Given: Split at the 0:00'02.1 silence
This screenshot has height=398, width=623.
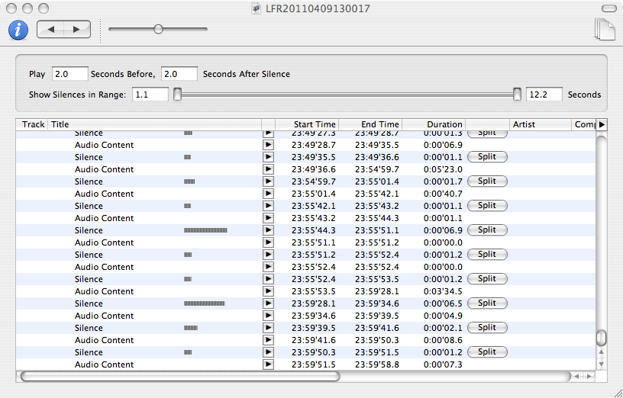Looking at the screenshot, I should click(487, 328).
